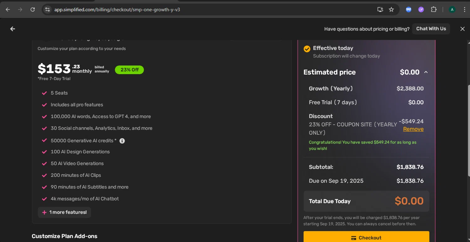Image resolution: width=470 pixels, height=242 pixels.
Task: Click the 5 Seats feature text
Action: pyautogui.click(x=59, y=93)
